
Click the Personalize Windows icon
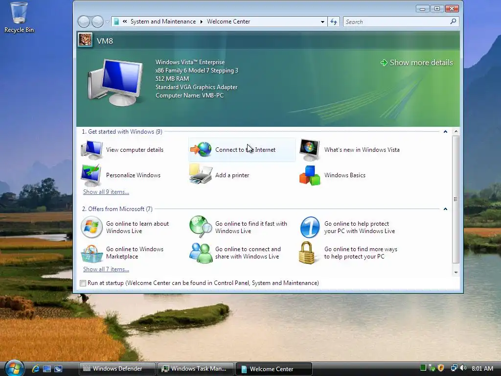91,175
